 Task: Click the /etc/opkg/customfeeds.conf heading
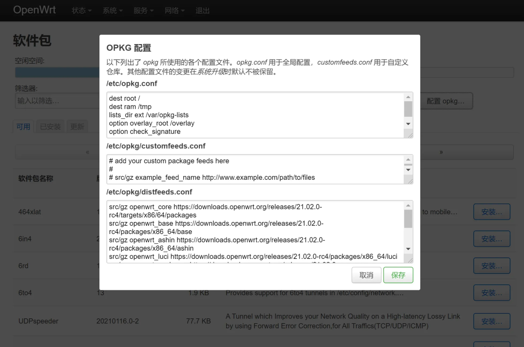tap(156, 146)
